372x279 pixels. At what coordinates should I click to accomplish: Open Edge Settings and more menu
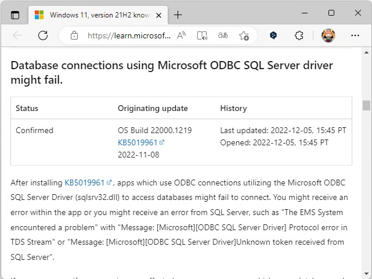point(355,35)
